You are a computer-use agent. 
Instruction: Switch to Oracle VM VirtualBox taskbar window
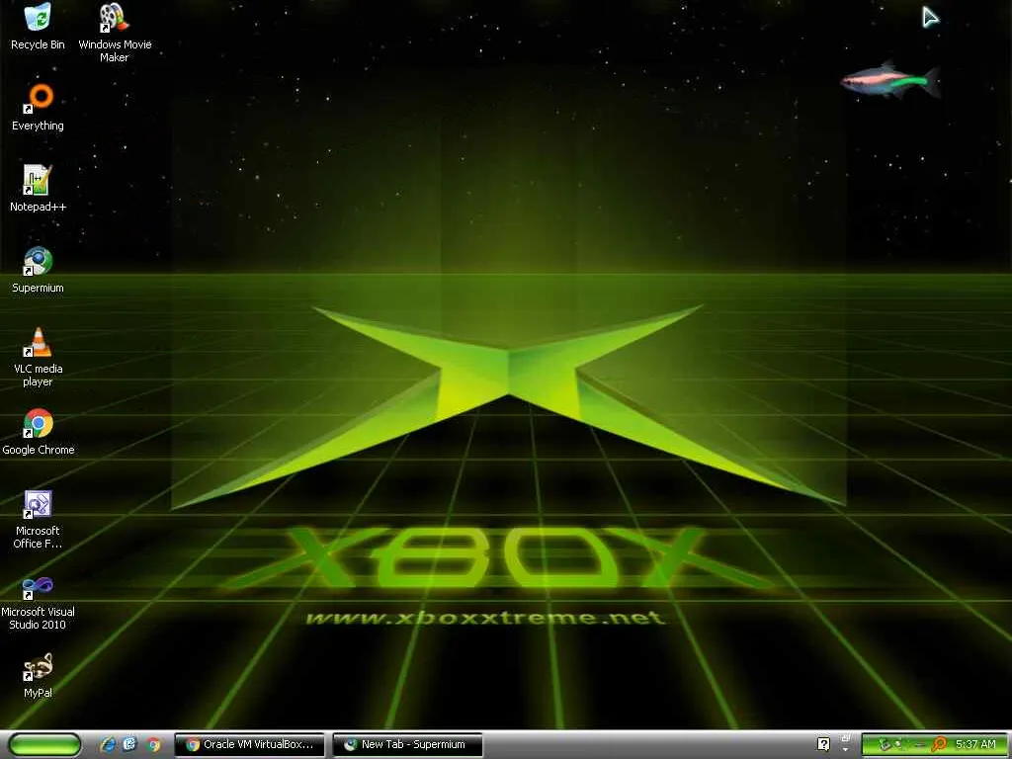[250, 744]
